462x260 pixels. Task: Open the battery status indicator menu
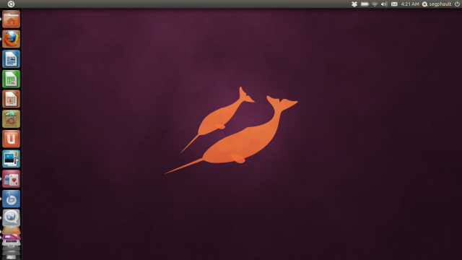[365, 4]
